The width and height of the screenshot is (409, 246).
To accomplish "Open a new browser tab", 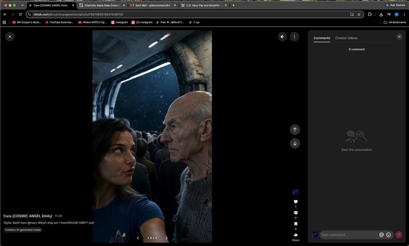I will [x=233, y=5].
